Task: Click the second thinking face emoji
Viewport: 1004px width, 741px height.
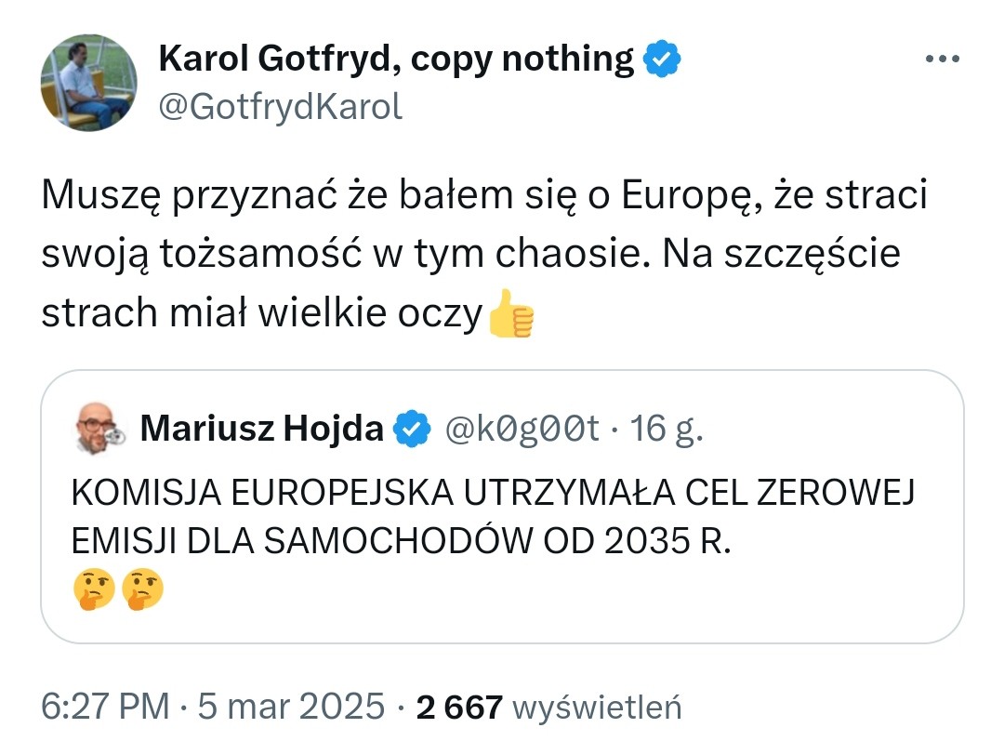Action: click(x=142, y=589)
